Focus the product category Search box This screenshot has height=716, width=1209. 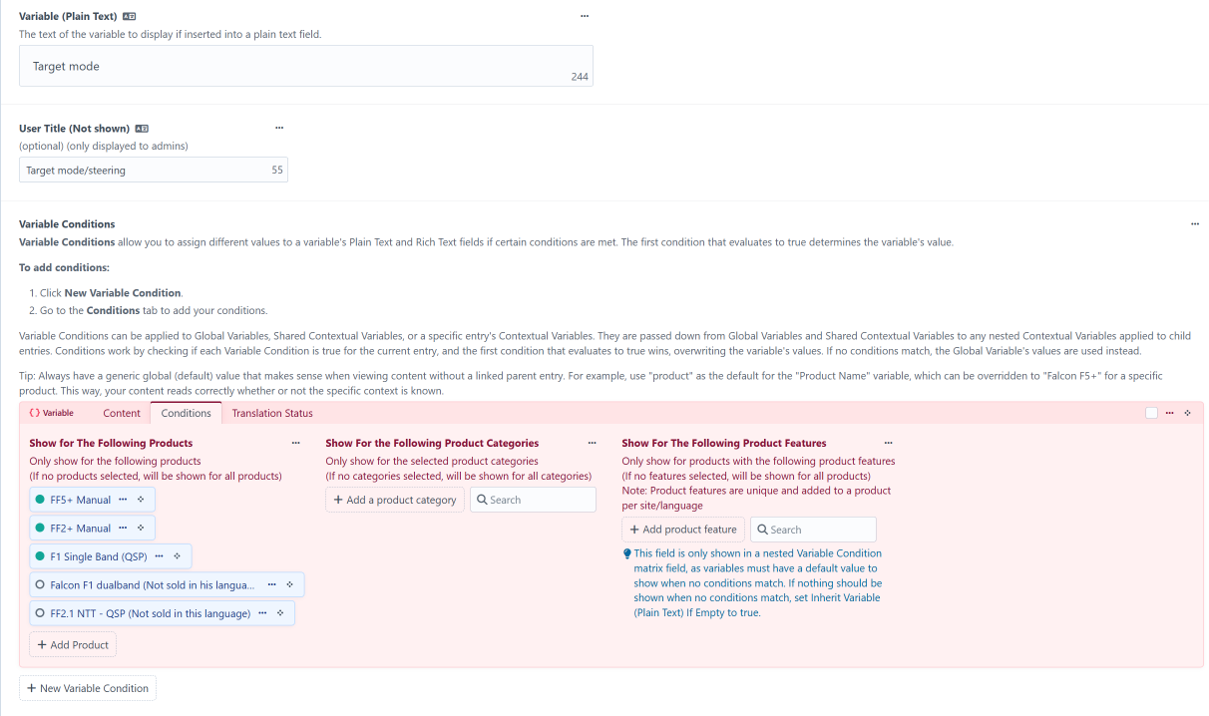[533, 500]
